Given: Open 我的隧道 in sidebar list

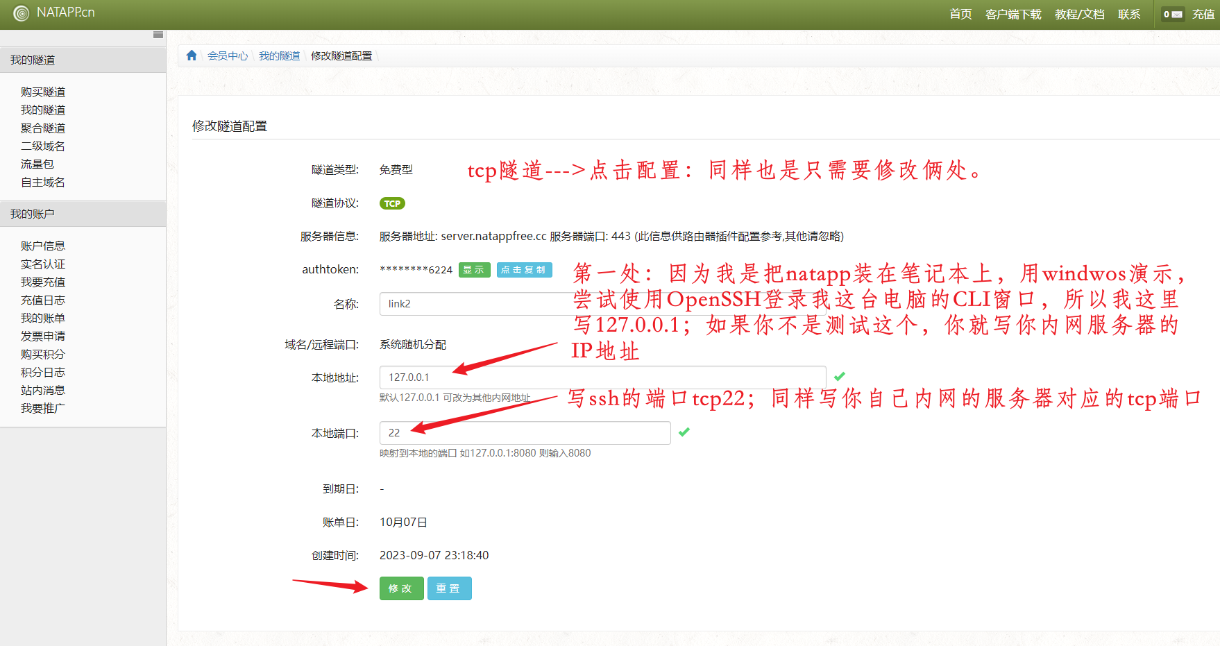Looking at the screenshot, I should pyautogui.click(x=43, y=110).
